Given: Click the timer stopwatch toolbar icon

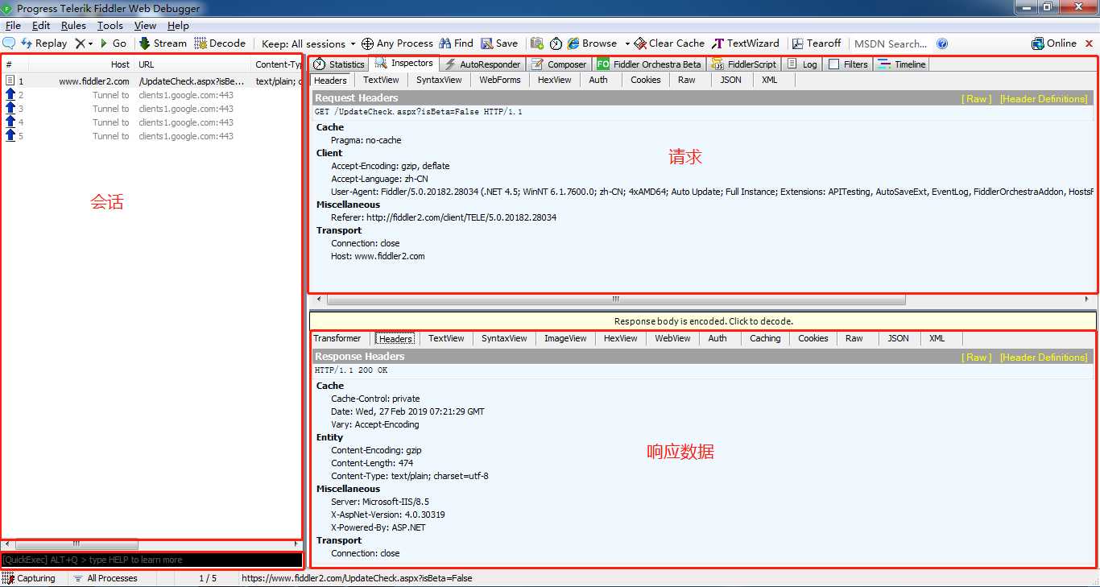Looking at the screenshot, I should pyautogui.click(x=556, y=43).
